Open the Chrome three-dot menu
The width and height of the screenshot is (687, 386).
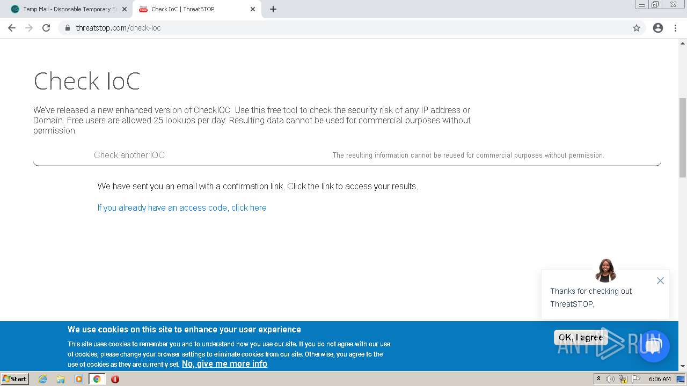pyautogui.click(x=675, y=28)
